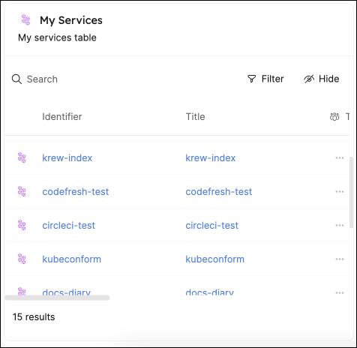The width and height of the screenshot is (357, 348).
Task: Click the vertical table scrollbar
Action: pyautogui.click(x=351, y=193)
